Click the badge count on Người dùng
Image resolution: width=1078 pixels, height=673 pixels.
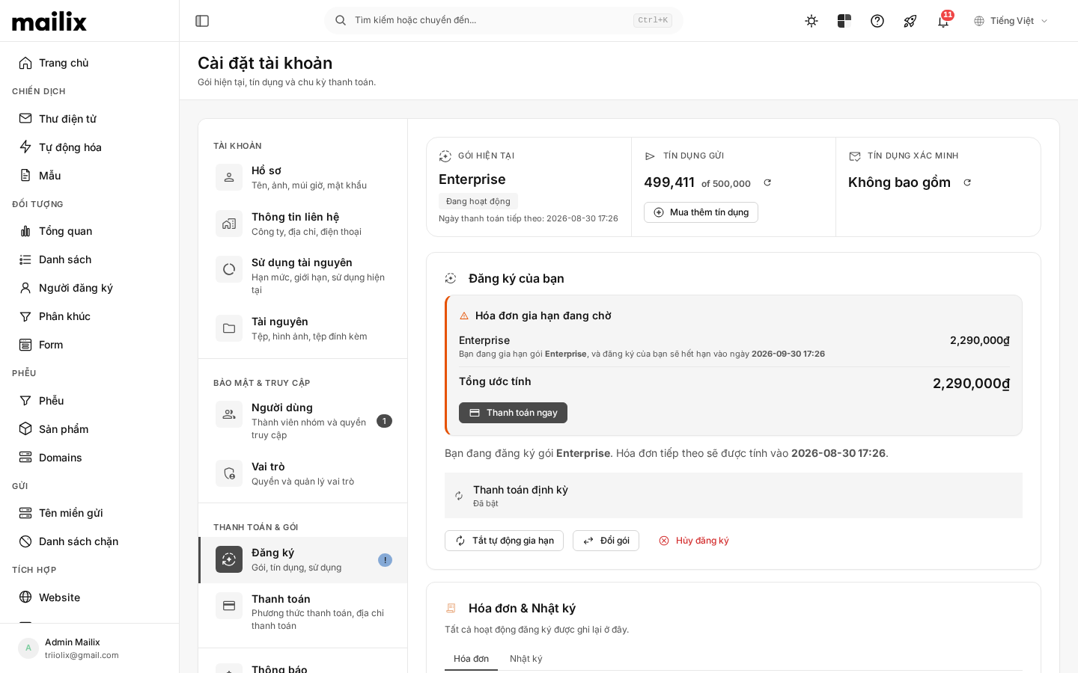pyautogui.click(x=384, y=421)
